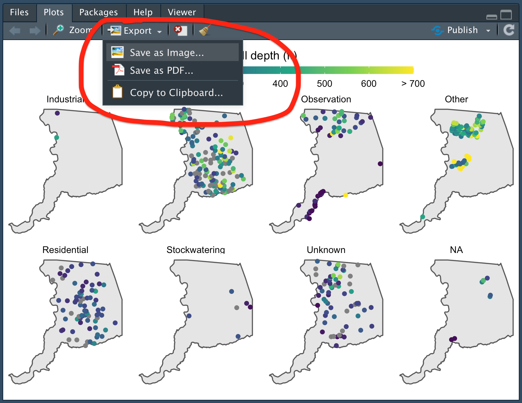Switch to the Packages tab
Image resolution: width=522 pixels, height=403 pixels.
[x=98, y=12]
